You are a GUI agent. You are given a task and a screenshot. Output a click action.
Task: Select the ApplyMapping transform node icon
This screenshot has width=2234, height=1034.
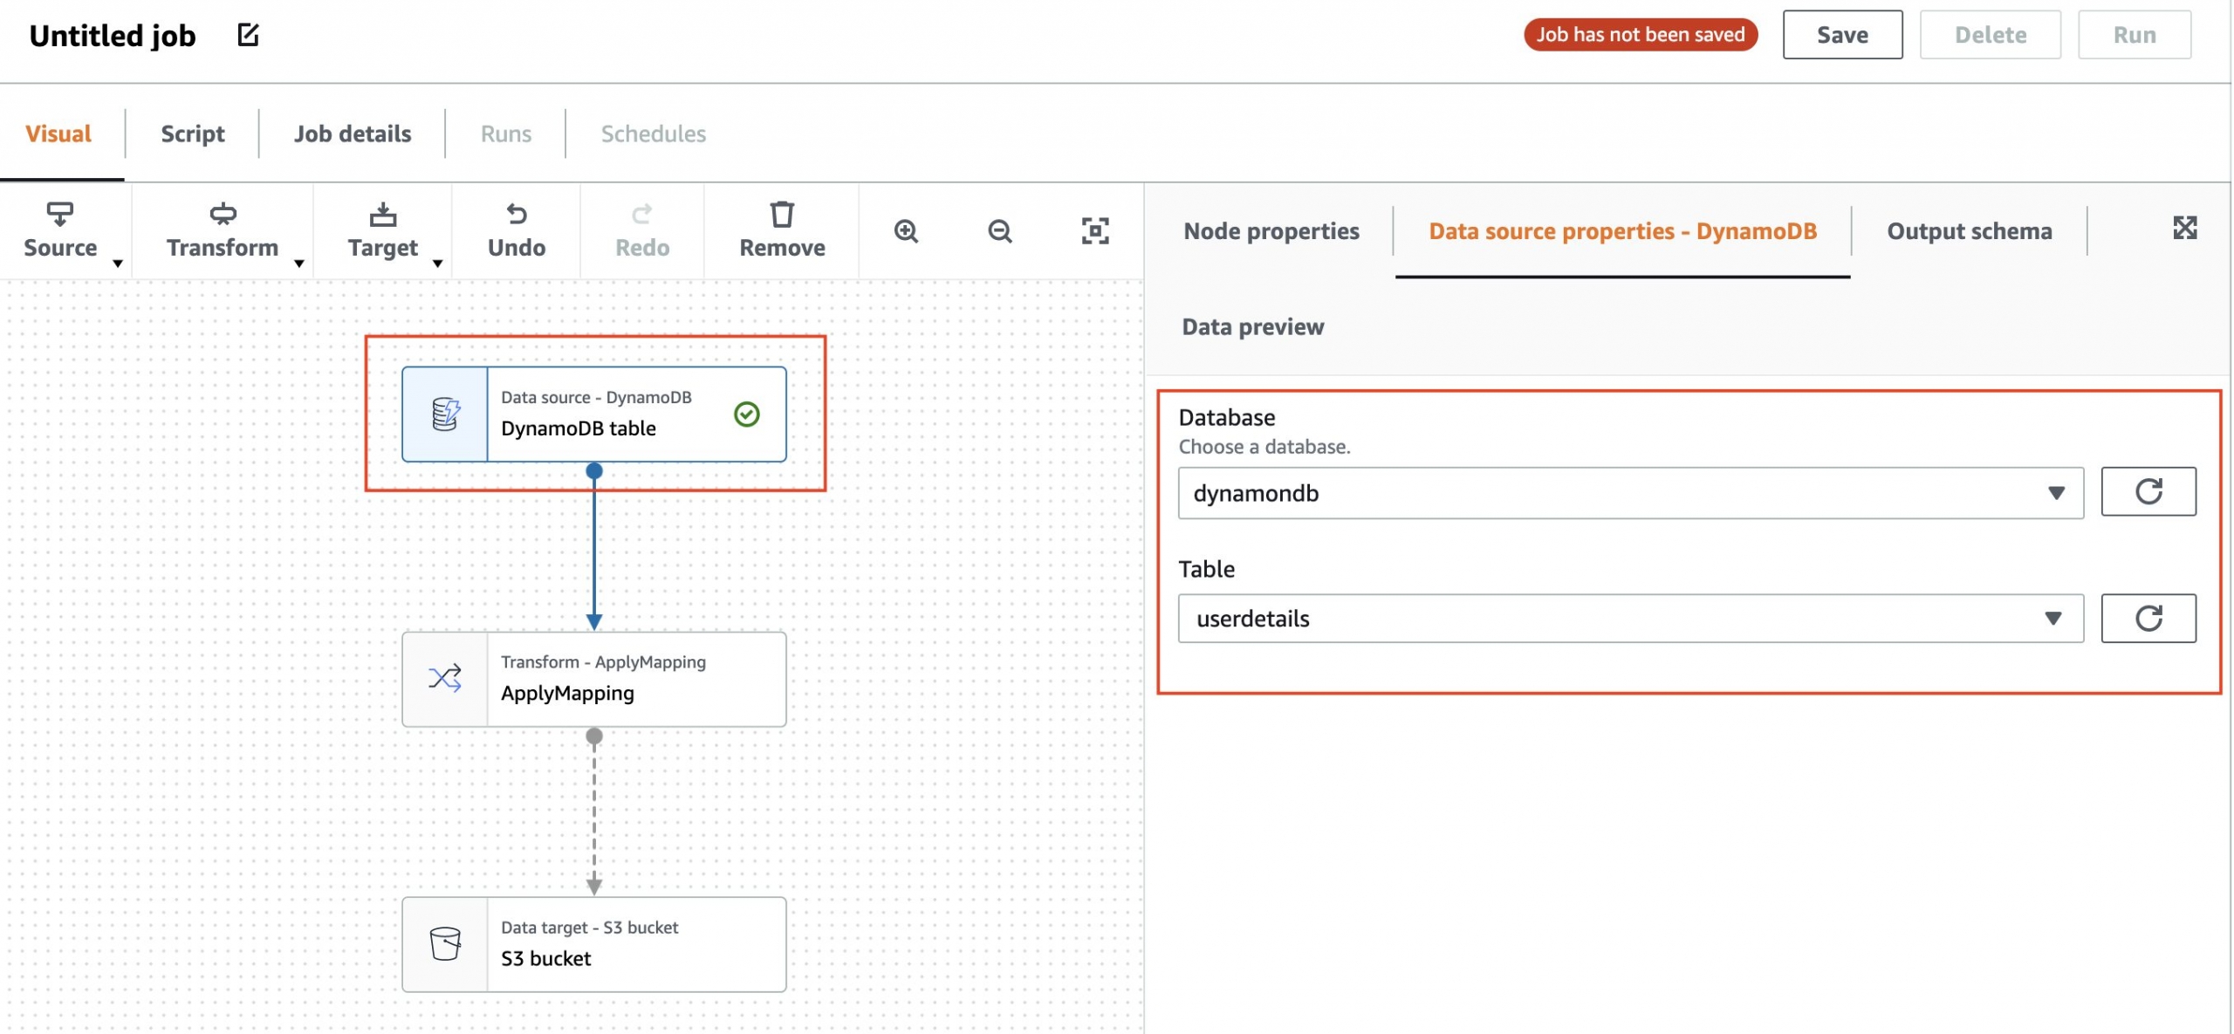point(445,679)
